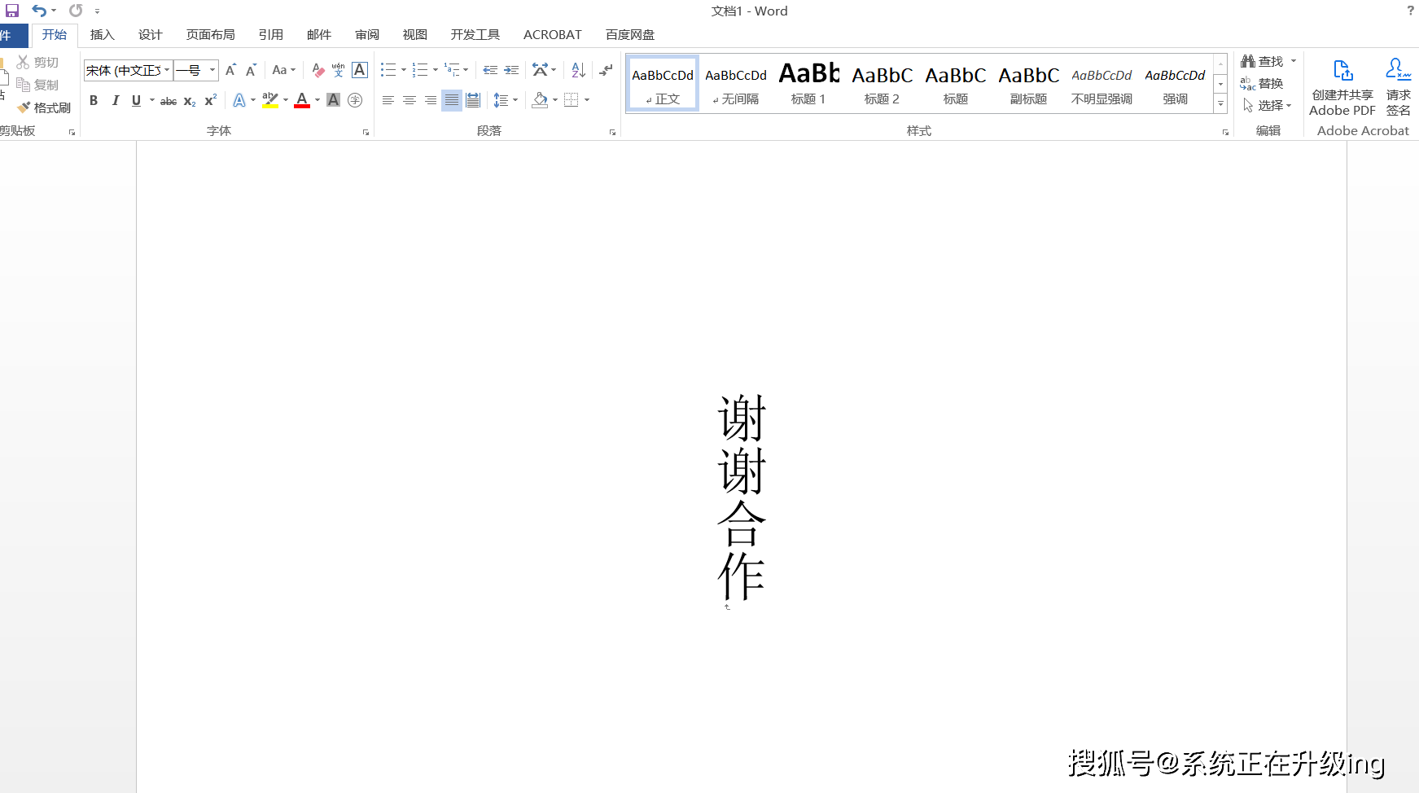Screen dimensions: 1419x793
Task: Toggle superscript formatting
Action: tap(211, 100)
